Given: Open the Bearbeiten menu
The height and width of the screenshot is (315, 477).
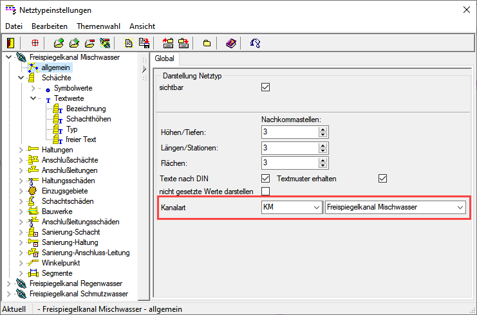Looking at the screenshot, I should point(50,26).
